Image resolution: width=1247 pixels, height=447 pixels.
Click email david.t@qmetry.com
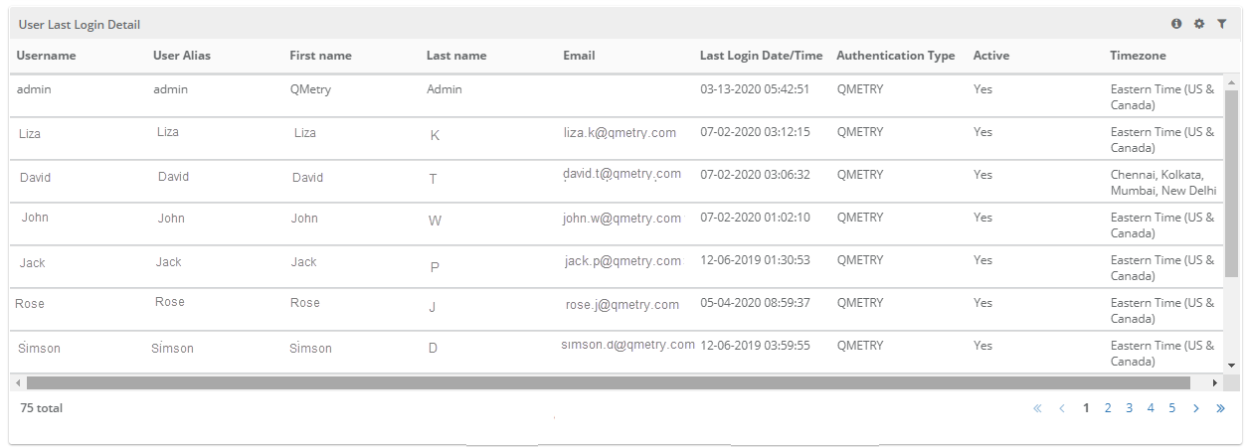(x=623, y=174)
